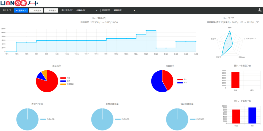Select the 年間月次 radio option
Image resolution: width=263 pixels, height=131 pixels.
[x=36, y=10]
